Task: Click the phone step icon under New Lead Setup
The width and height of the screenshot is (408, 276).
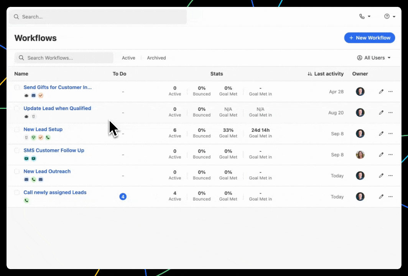Action: point(48,138)
